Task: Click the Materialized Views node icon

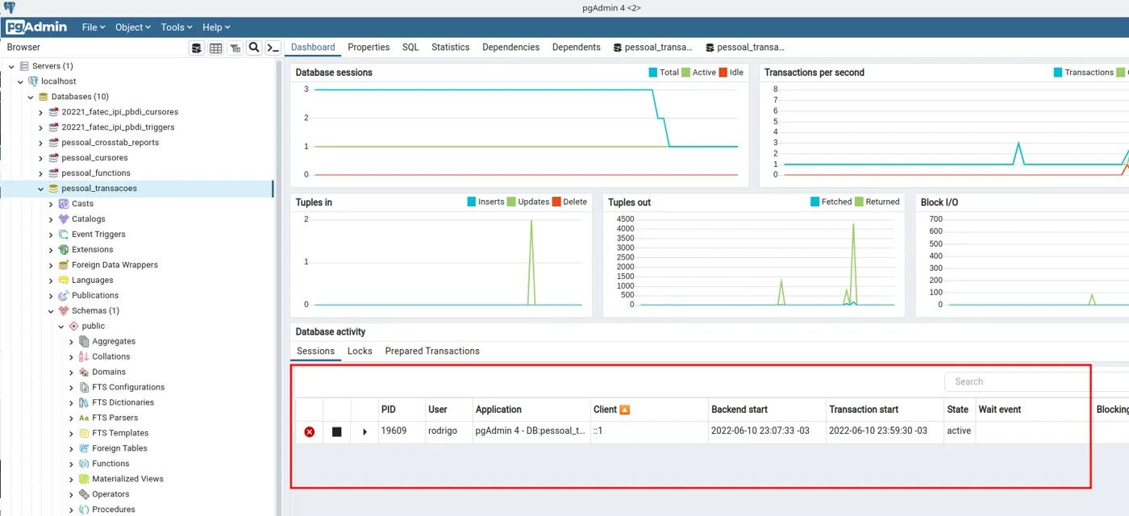Action: [x=84, y=479]
